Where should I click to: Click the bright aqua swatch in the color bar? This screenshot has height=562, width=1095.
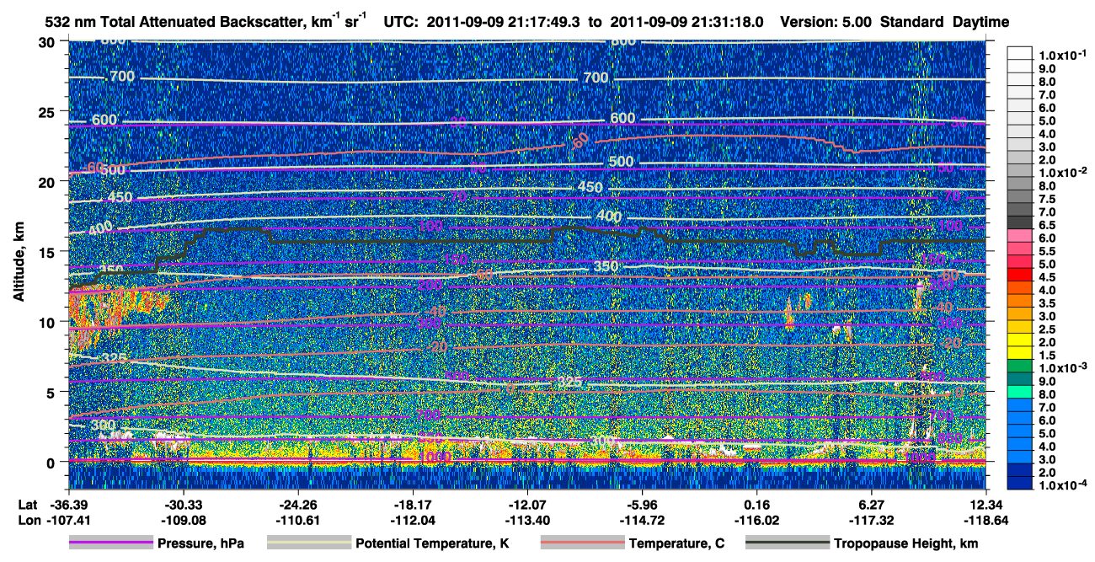point(1019,391)
